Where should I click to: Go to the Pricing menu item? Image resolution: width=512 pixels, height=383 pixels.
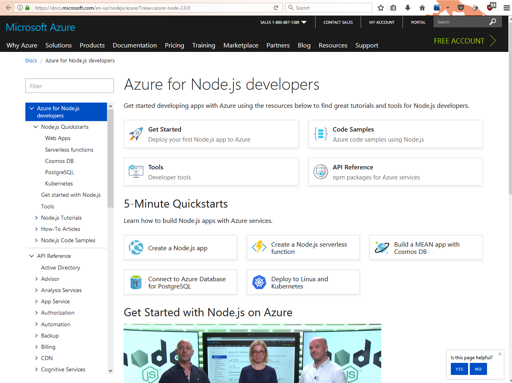pos(174,45)
